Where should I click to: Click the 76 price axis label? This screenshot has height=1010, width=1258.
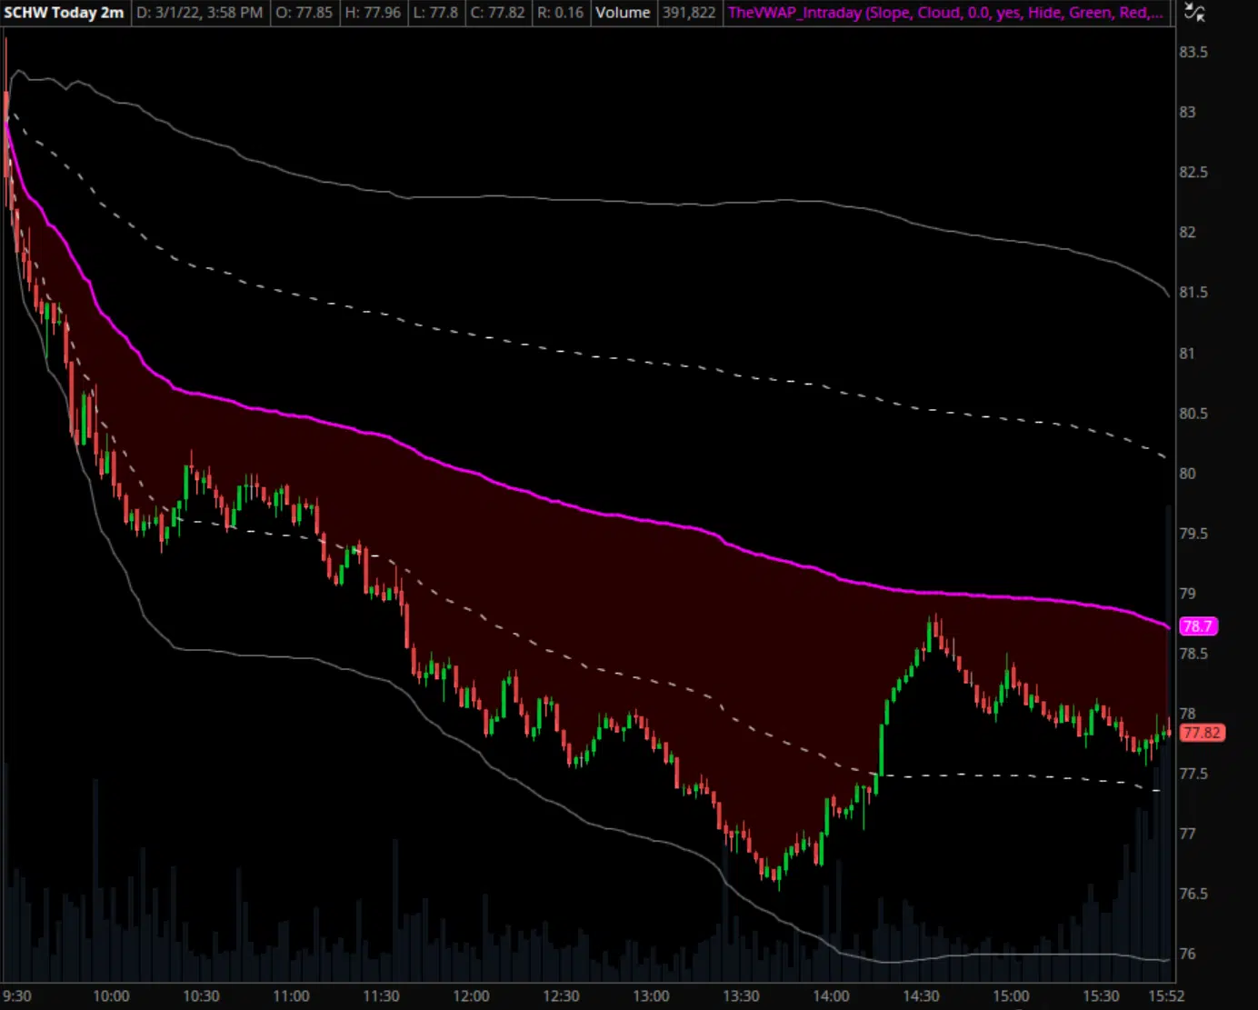tap(1187, 954)
